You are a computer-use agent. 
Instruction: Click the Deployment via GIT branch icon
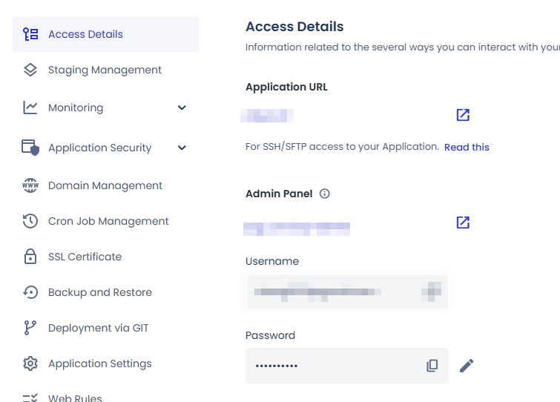pyautogui.click(x=30, y=328)
